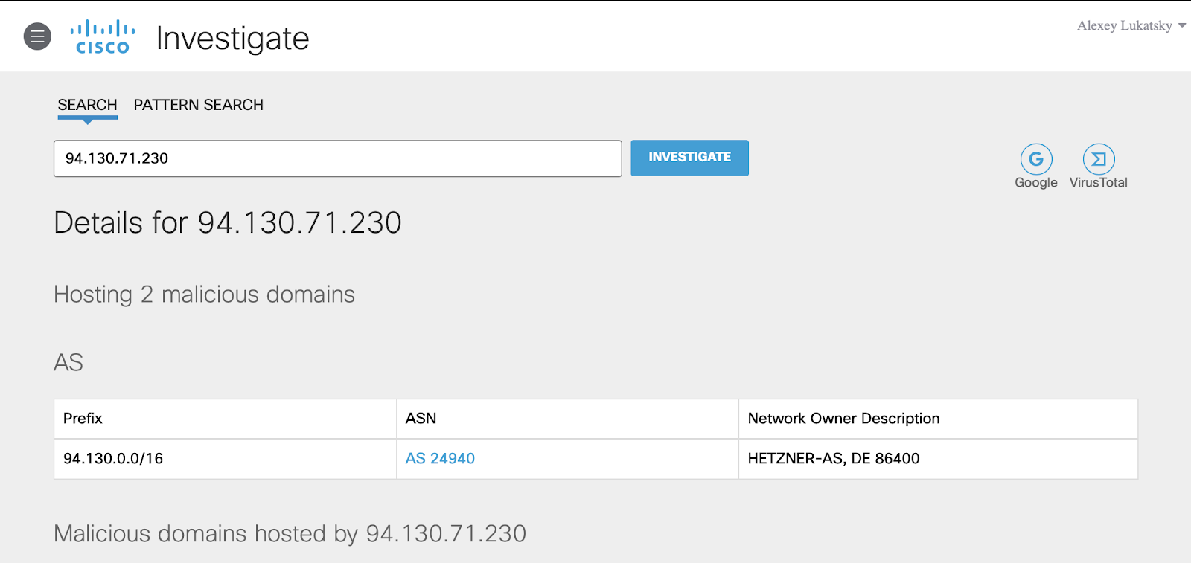Expand the Alexey Lukatsky user dropdown arrow
Image resolution: width=1191 pixels, height=563 pixels.
point(1181,26)
